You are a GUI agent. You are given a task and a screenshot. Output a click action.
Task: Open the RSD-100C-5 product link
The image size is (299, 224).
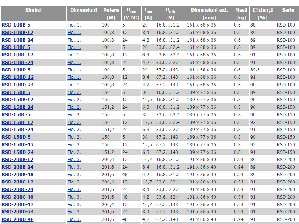point(16,47)
